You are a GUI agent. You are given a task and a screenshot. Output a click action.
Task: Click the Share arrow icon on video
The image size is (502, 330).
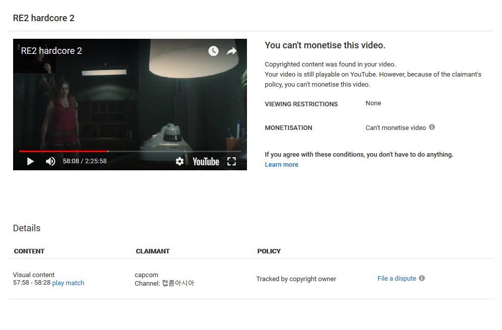click(231, 51)
